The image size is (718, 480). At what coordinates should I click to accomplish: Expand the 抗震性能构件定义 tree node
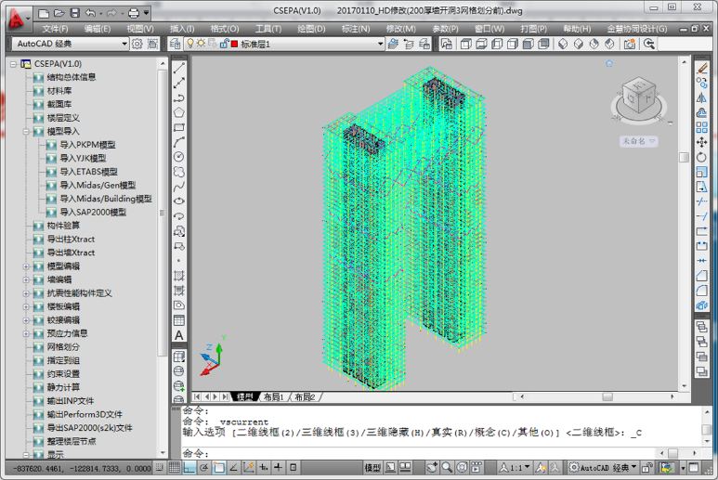(x=26, y=293)
